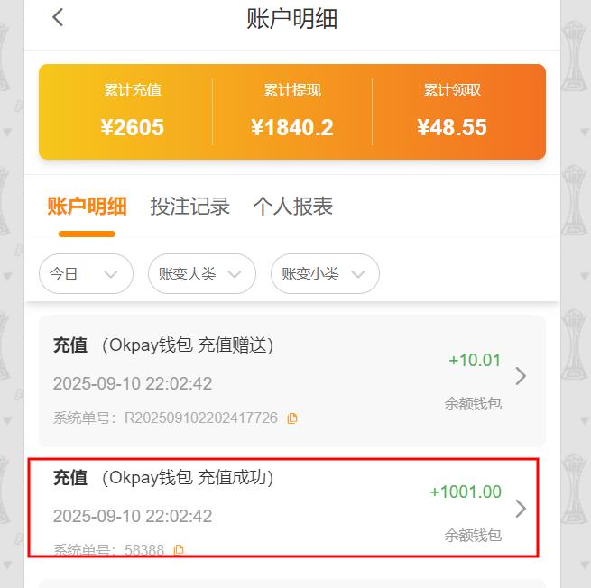Open details arrow of +10.01 recharge entry
Viewport: 591px width, 588px height.
pyautogui.click(x=521, y=376)
